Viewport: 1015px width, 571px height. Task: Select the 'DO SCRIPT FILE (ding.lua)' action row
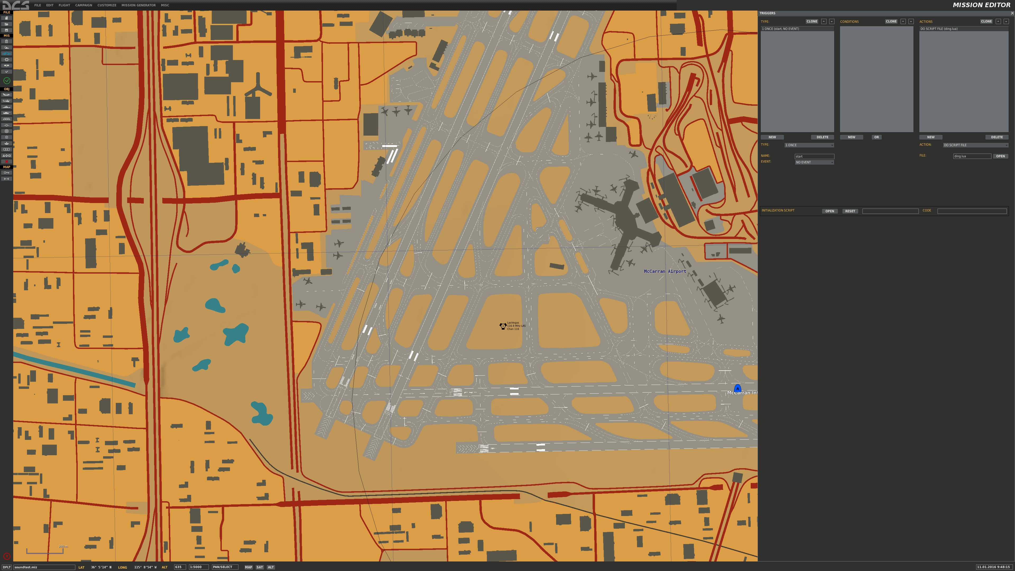[964, 29]
